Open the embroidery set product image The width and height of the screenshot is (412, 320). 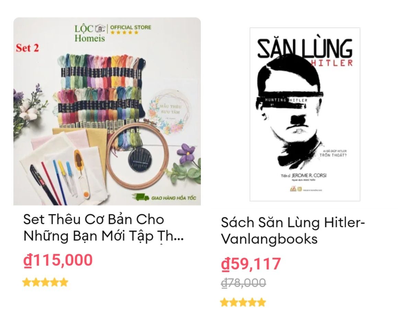click(x=107, y=111)
